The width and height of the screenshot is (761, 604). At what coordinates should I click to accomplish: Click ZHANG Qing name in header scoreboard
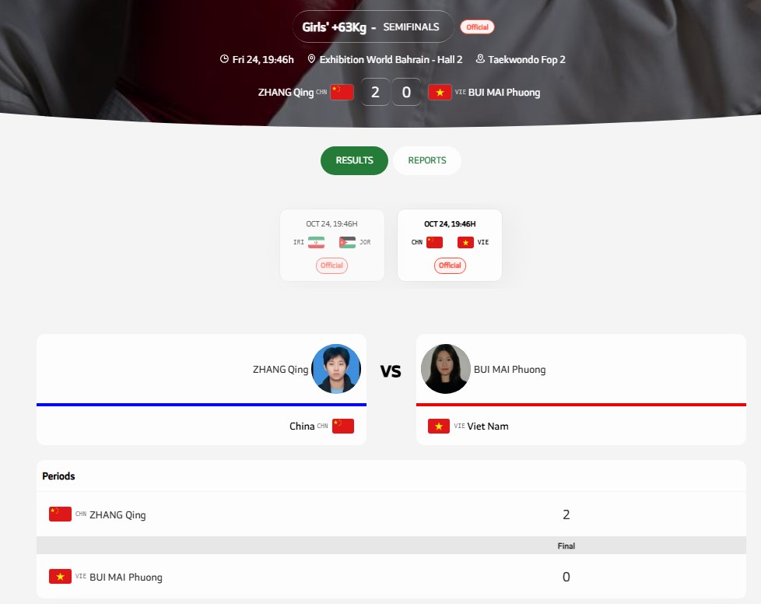286,93
